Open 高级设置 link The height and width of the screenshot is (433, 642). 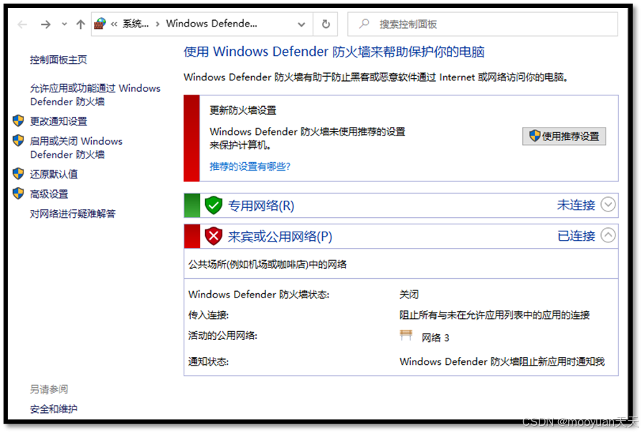pyautogui.click(x=49, y=194)
